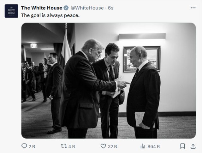Open the More options ellipsis menu
The image size is (202, 153).
tap(193, 8)
